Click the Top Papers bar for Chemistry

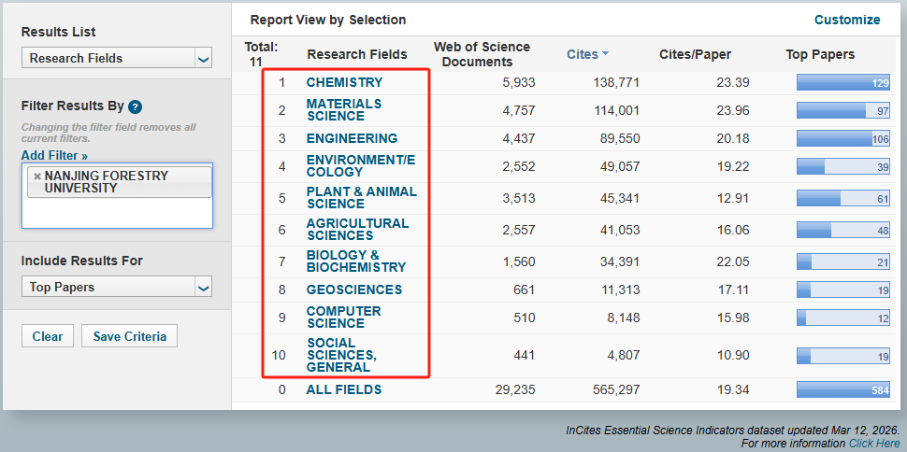[842, 83]
